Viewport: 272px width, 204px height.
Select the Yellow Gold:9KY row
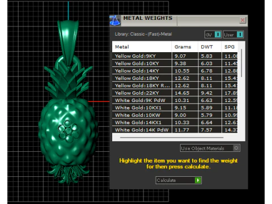click(x=175, y=56)
